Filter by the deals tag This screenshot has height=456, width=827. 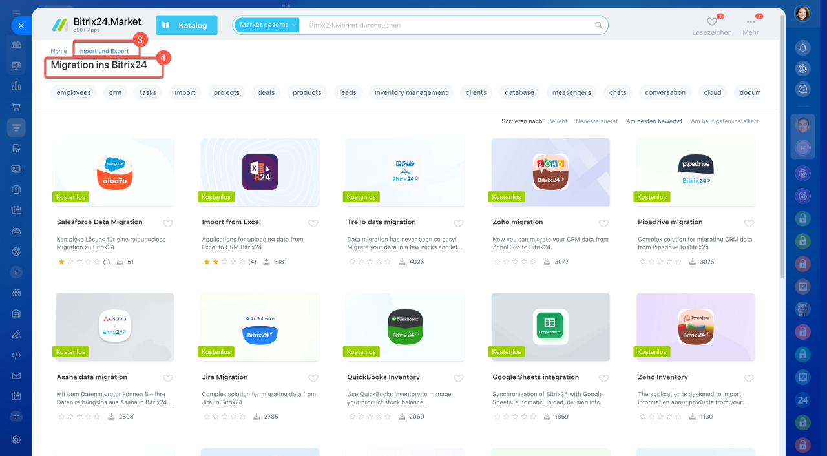point(266,92)
